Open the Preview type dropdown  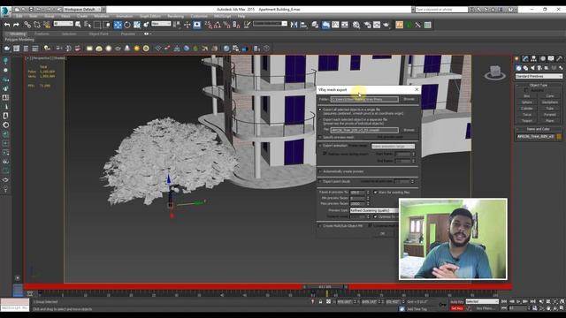point(374,210)
